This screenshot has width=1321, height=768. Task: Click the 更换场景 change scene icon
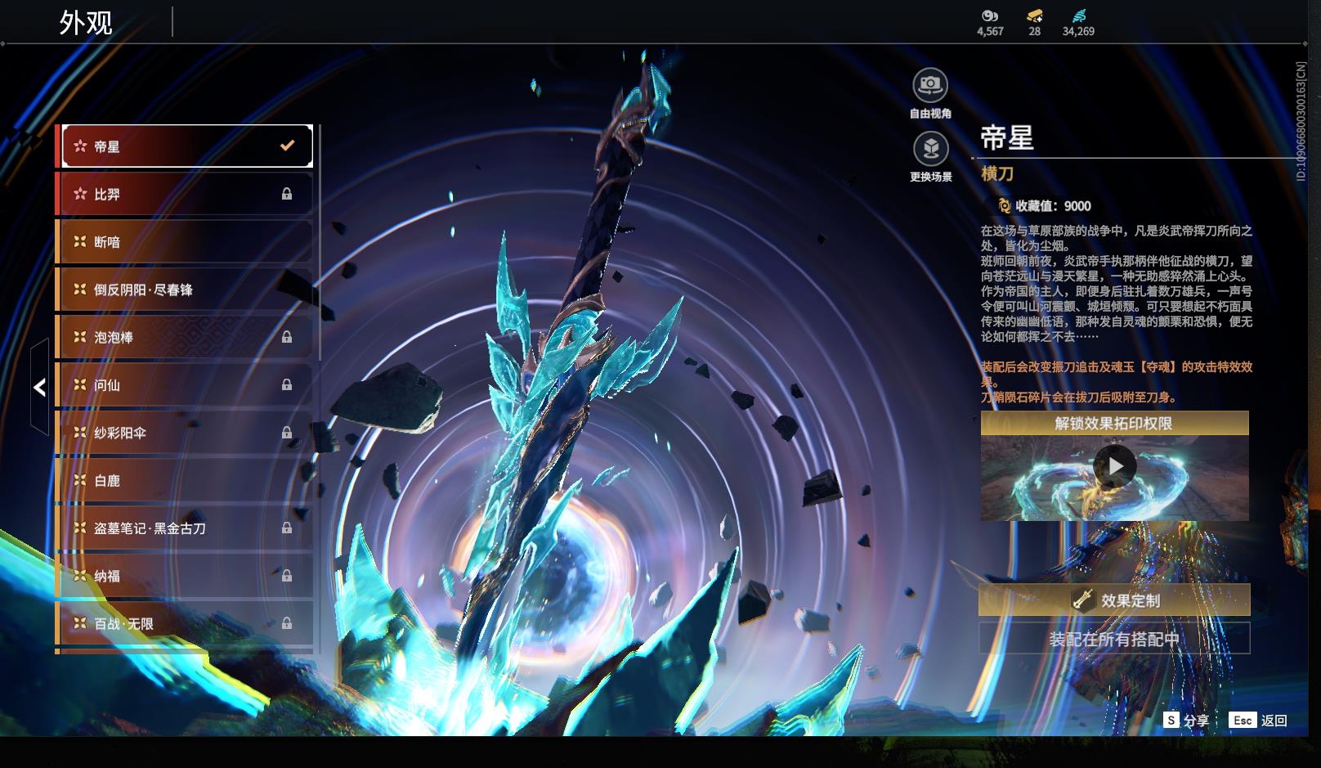[930, 148]
